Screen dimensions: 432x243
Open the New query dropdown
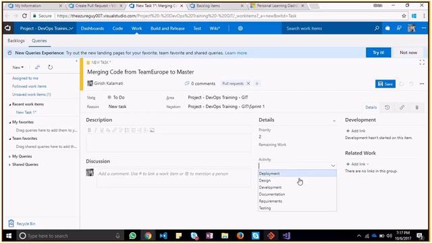click(x=18, y=67)
